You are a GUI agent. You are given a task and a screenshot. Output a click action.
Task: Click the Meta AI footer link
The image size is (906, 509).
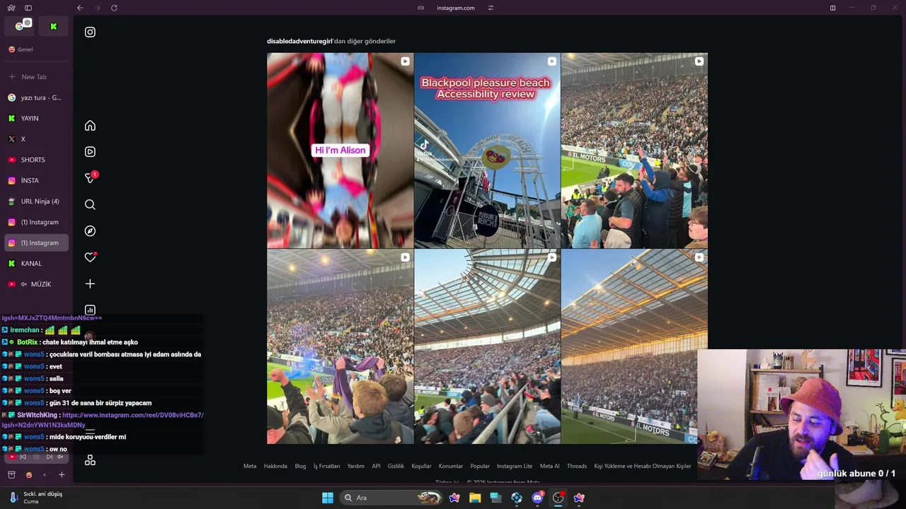click(x=550, y=466)
